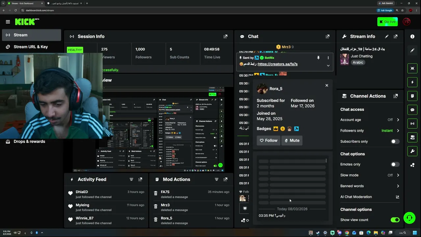Open pinned message three-dot options
The height and width of the screenshot is (237, 421).
(328, 58)
